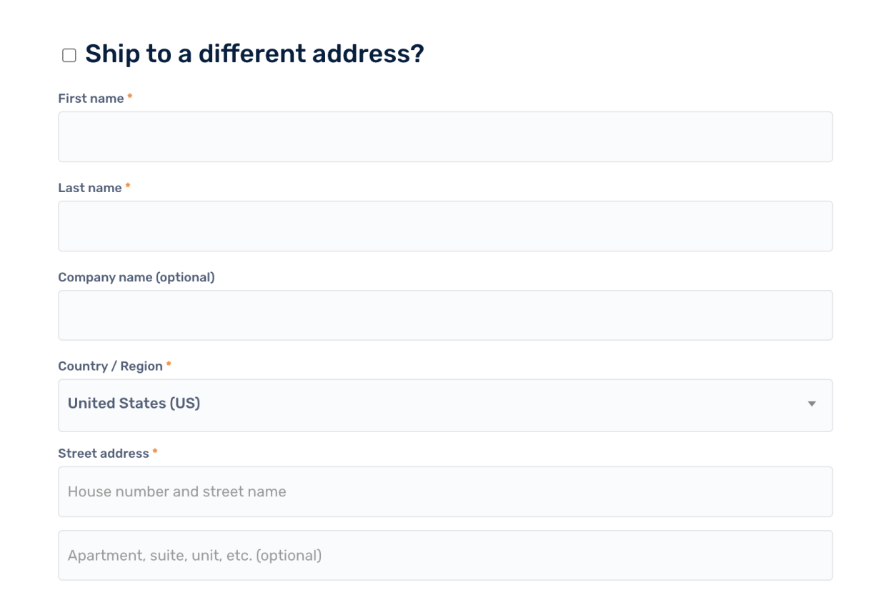This screenshot has width=896, height=595.
Task: Click the House number and street name field
Action: click(445, 491)
